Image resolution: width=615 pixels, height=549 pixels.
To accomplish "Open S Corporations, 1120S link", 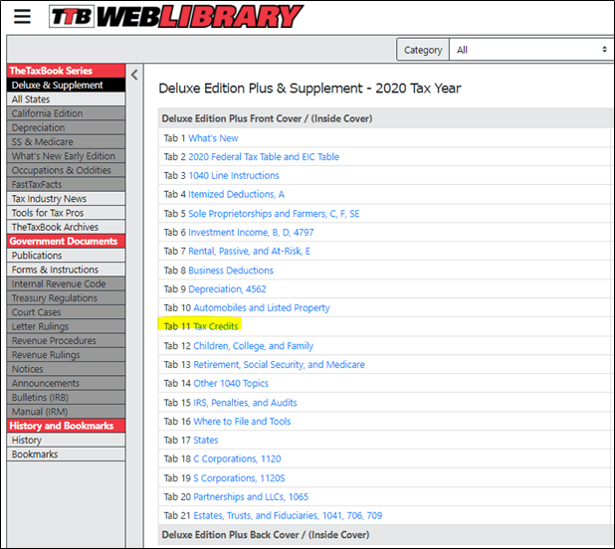I will click(239, 478).
